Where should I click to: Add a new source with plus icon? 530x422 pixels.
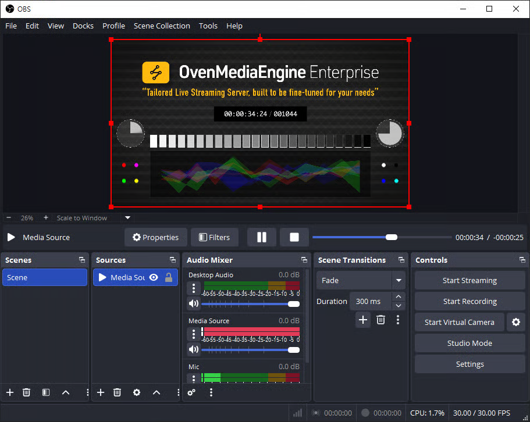pos(100,392)
